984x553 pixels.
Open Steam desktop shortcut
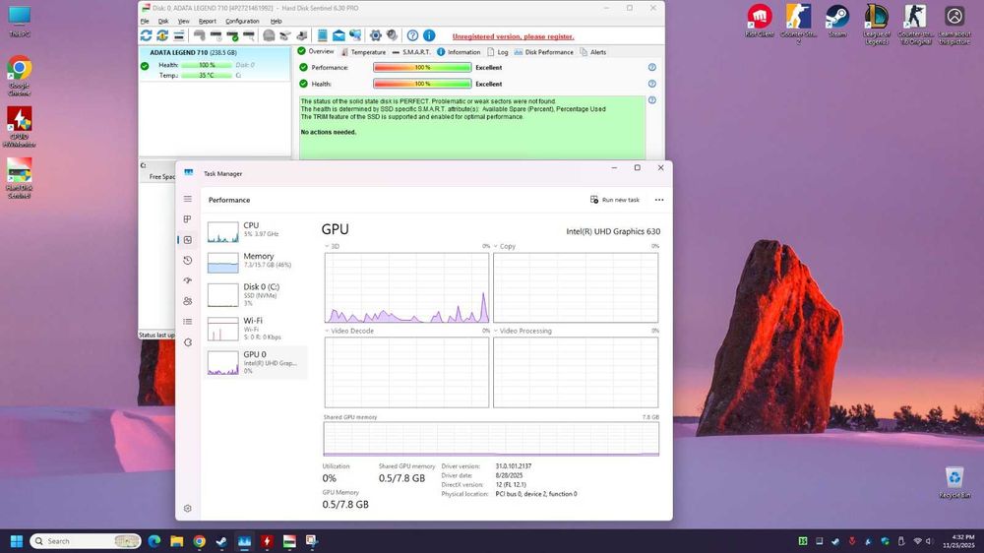837,22
